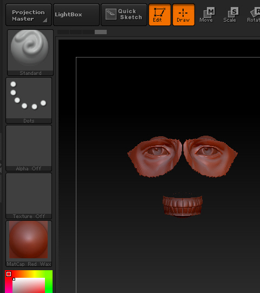This screenshot has height=293, width=260.
Task: Activate the Scale transform tool
Action: coord(231,15)
